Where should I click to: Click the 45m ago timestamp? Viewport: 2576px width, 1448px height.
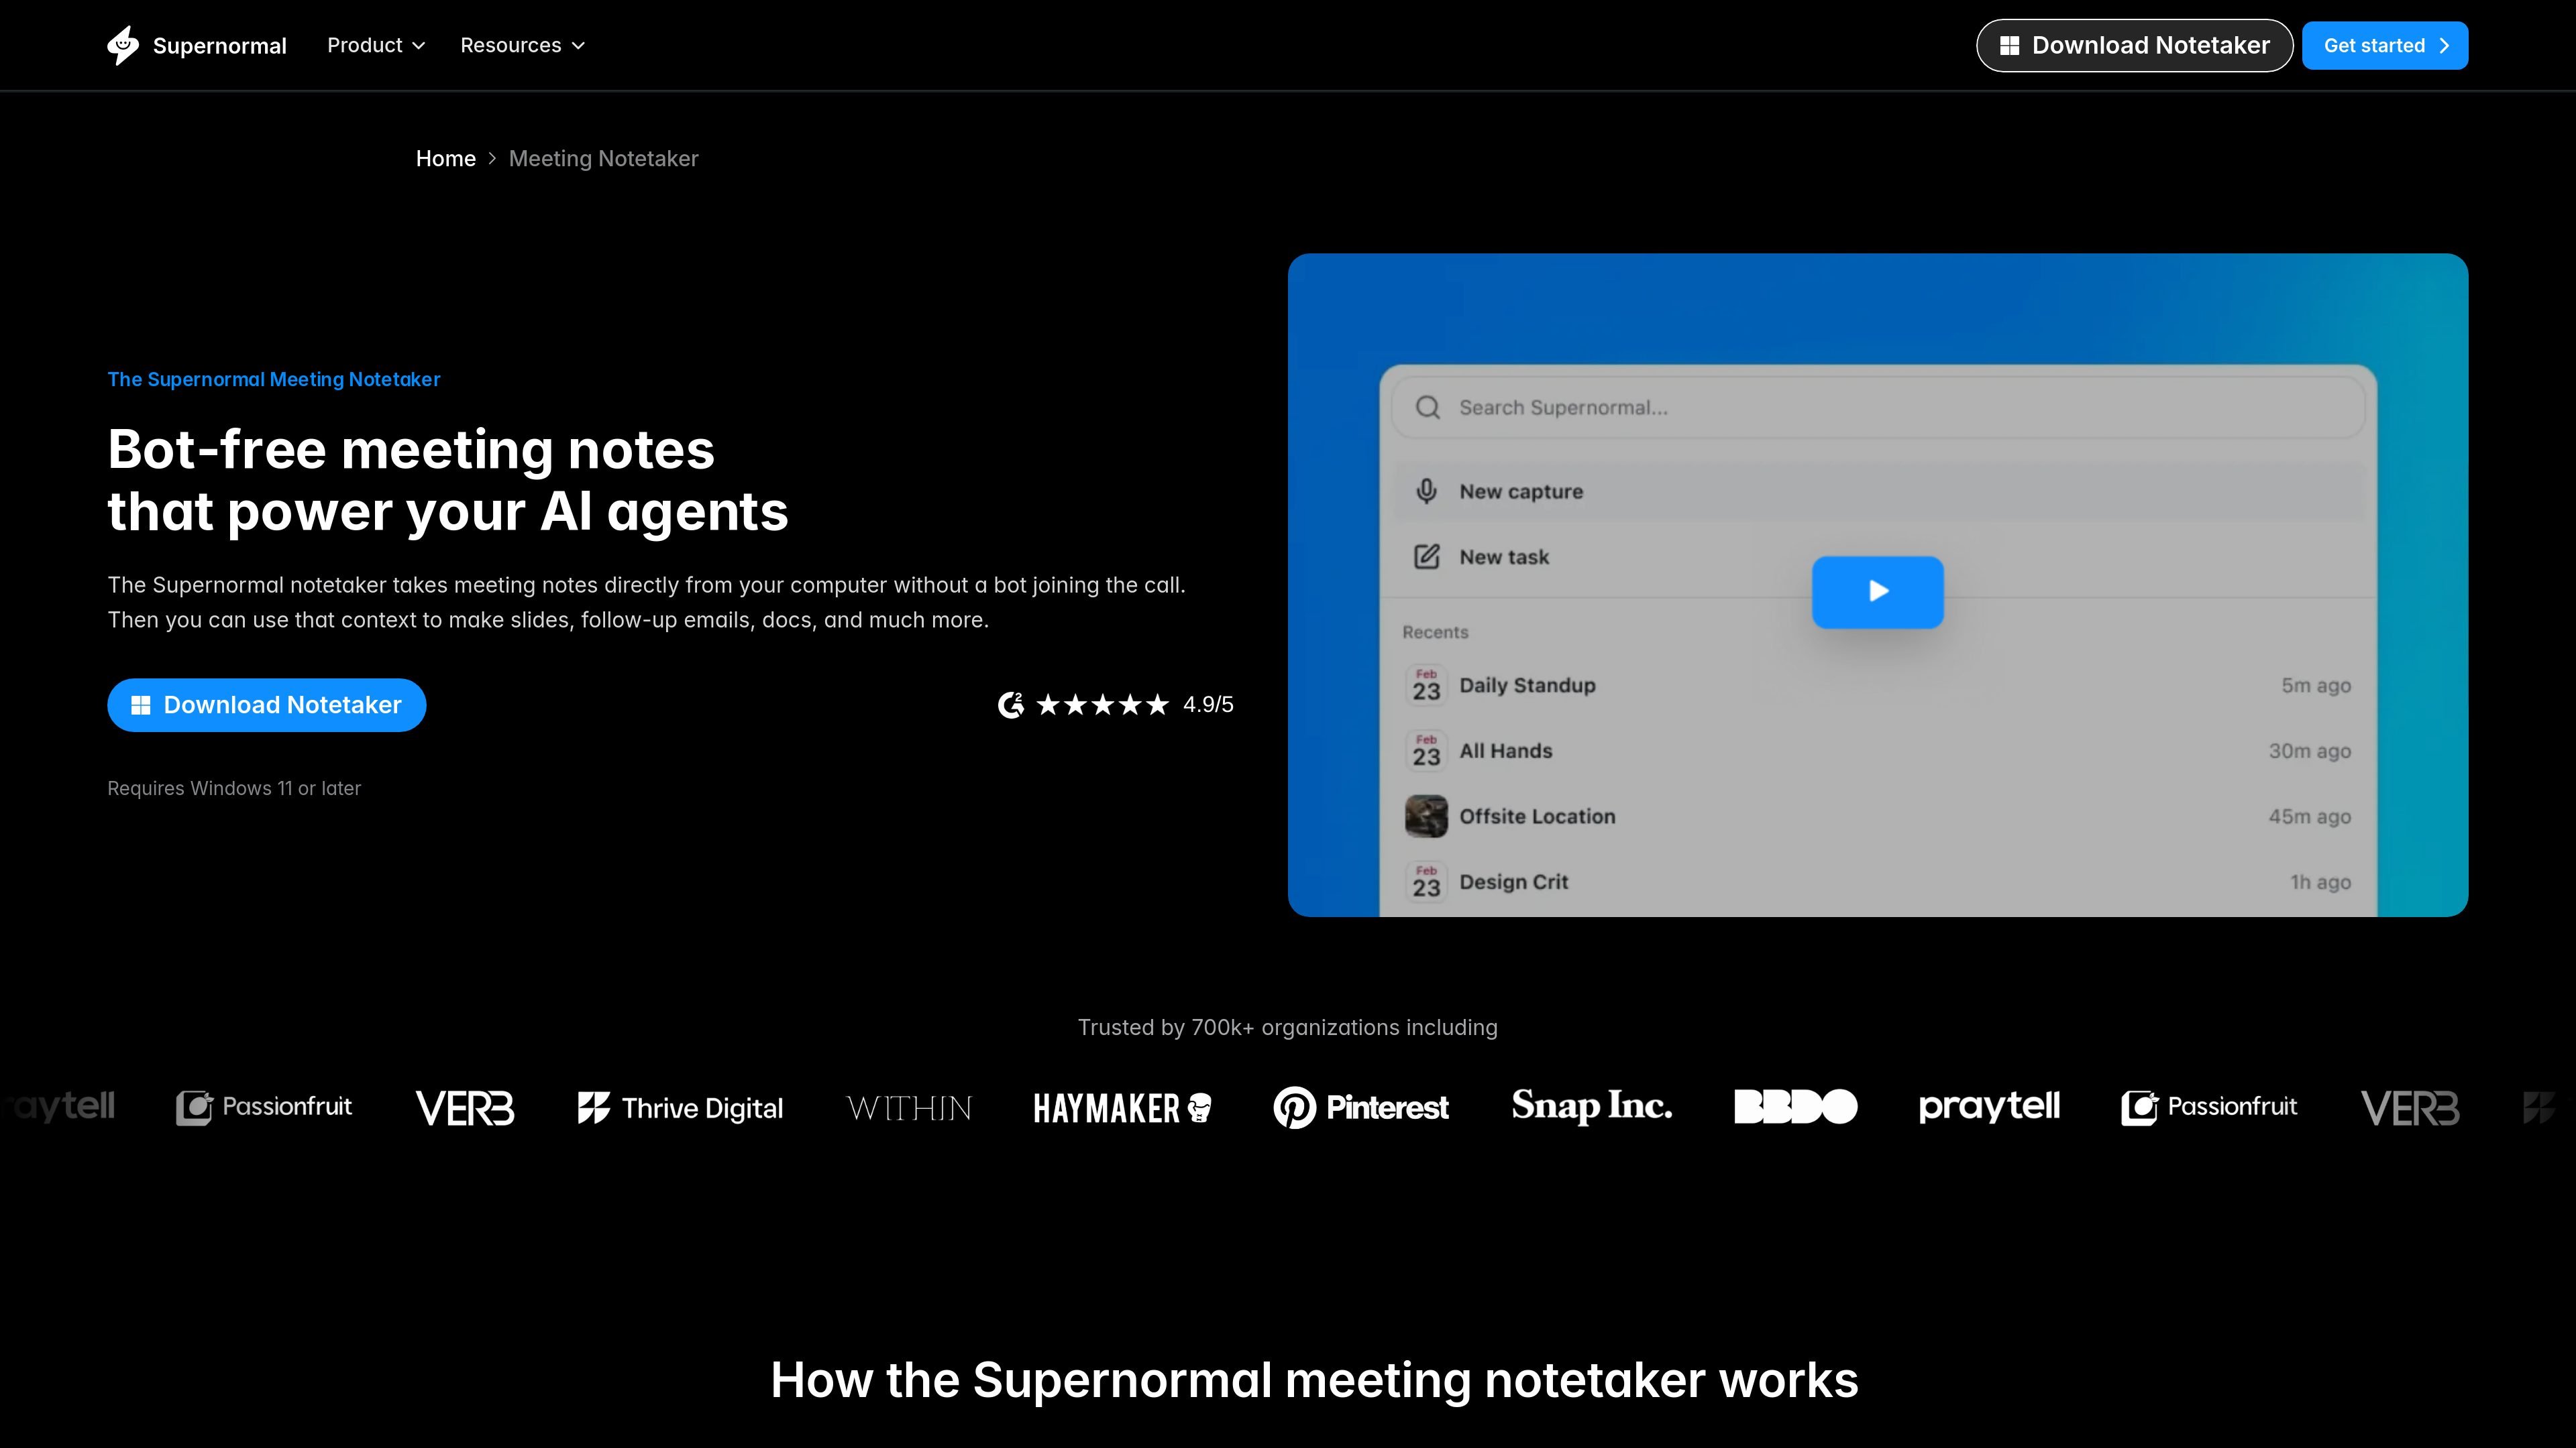pos(2309,817)
